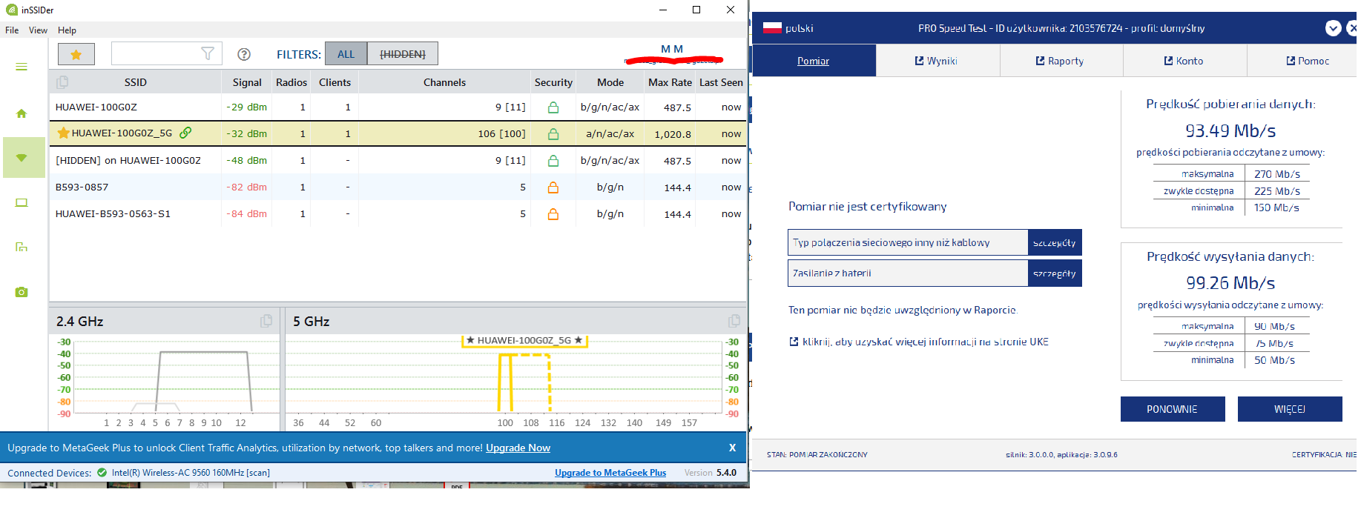Select the ALL filter button

(x=346, y=54)
